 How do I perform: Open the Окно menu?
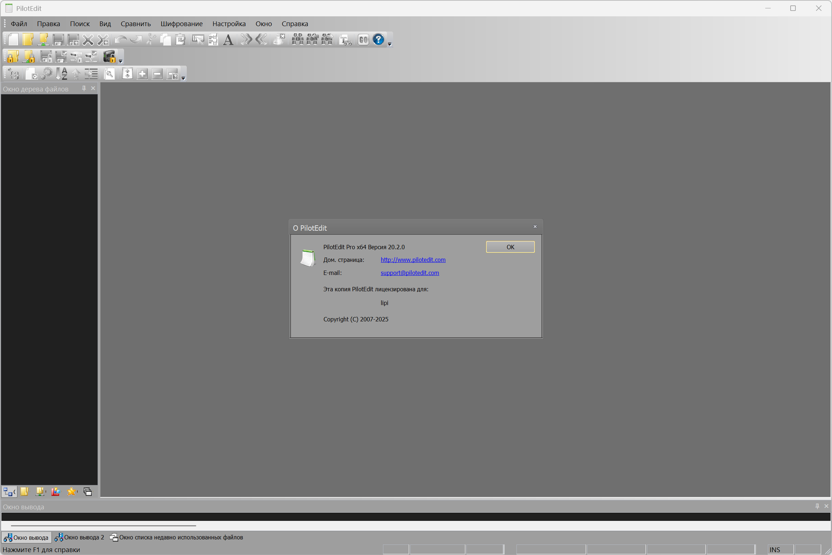pos(264,24)
